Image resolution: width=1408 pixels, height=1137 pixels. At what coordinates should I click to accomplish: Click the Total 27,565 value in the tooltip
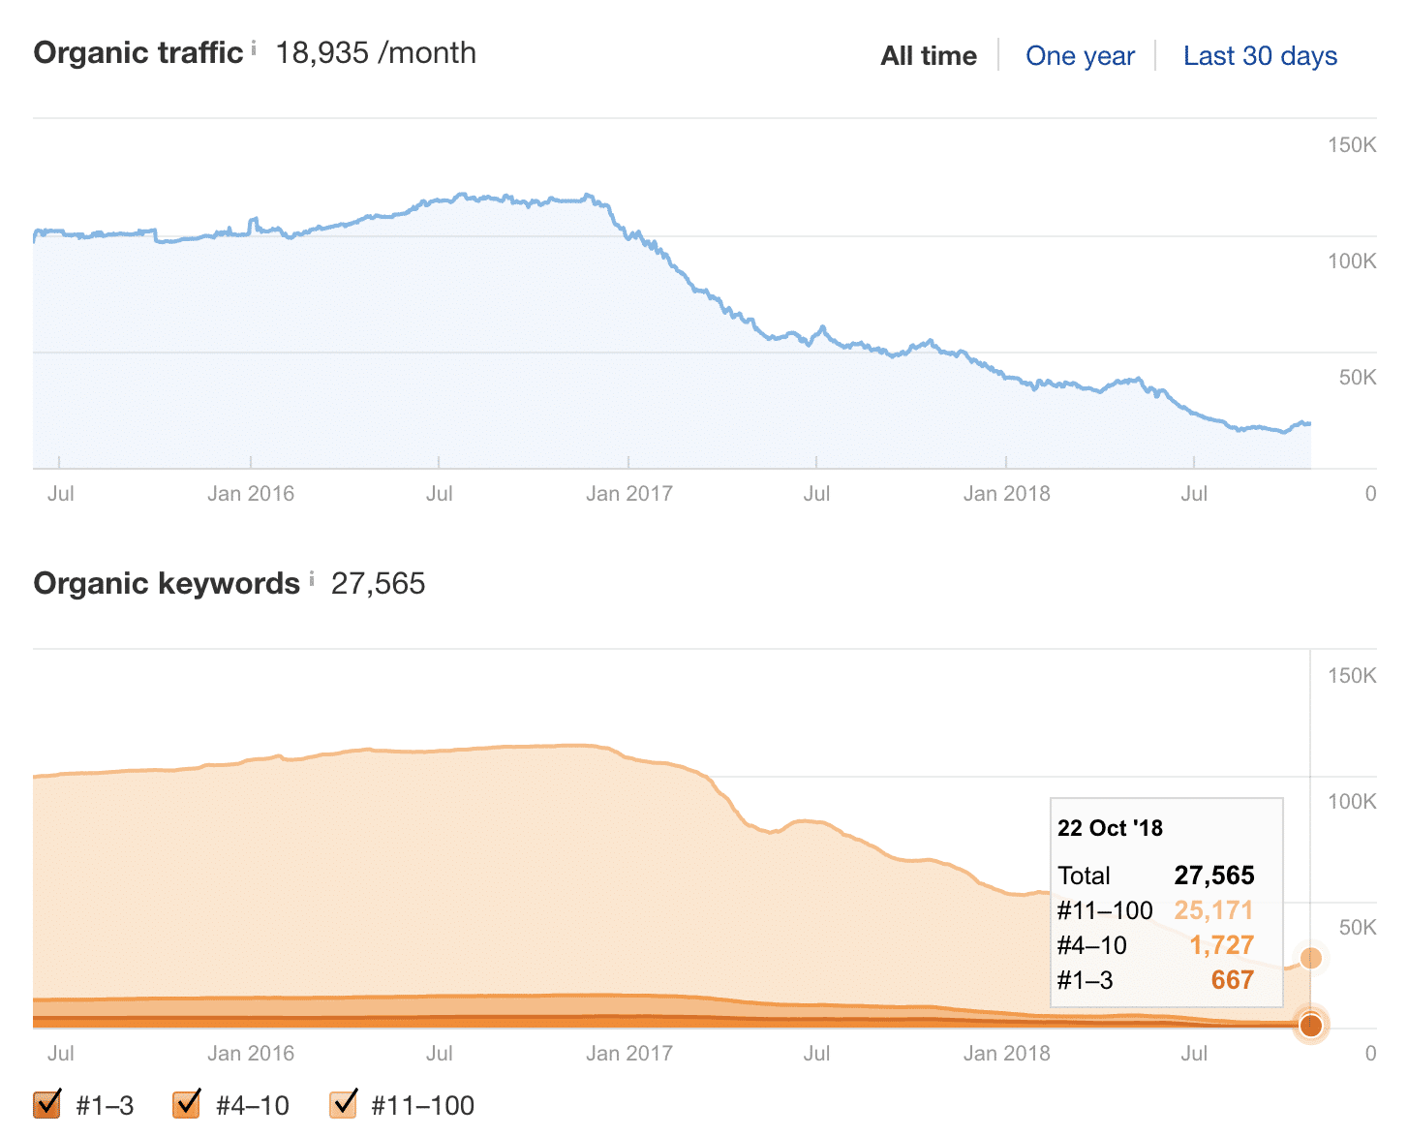1214,875
